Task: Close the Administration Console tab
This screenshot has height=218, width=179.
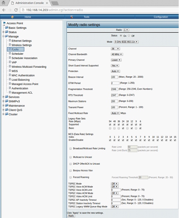Action: (47, 3)
